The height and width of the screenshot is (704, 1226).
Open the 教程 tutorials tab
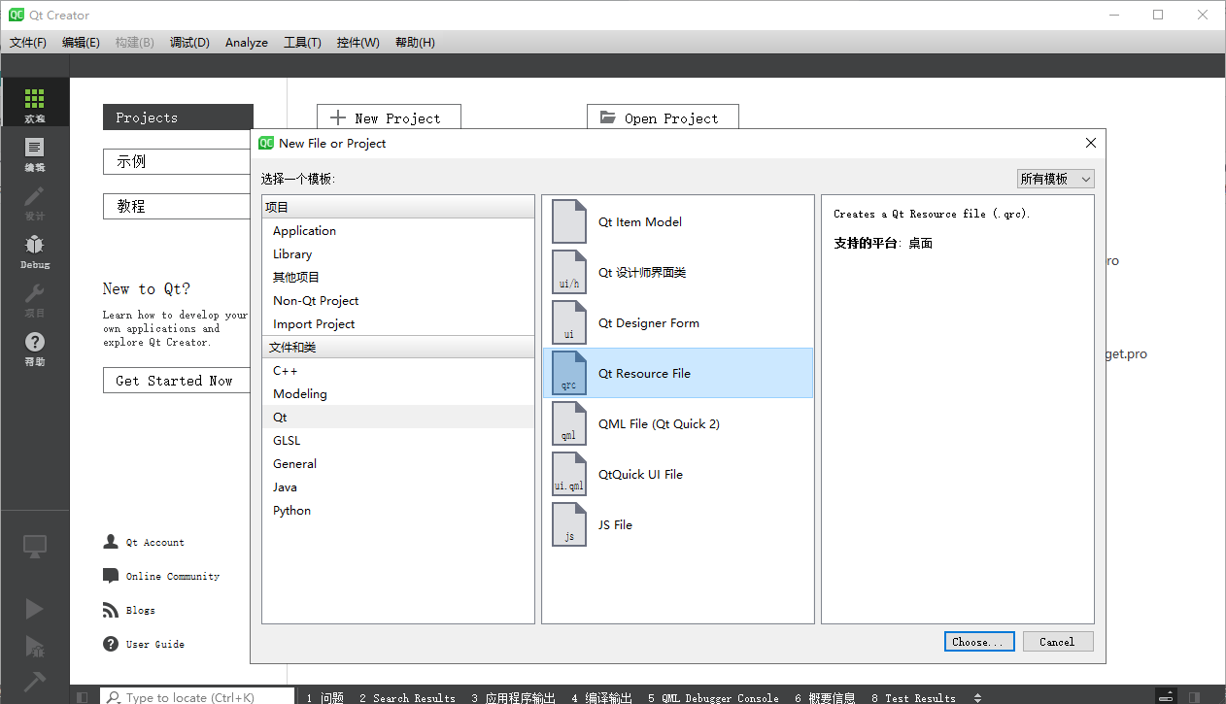(178, 207)
